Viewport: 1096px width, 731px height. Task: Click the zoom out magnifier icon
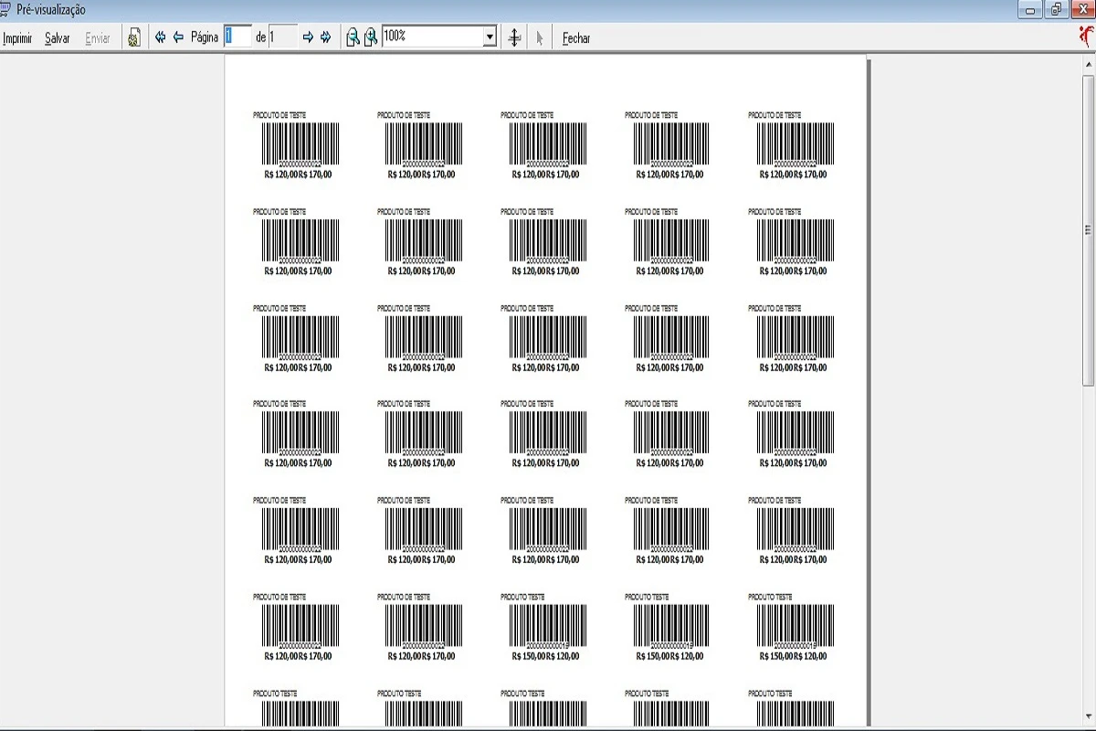353,37
